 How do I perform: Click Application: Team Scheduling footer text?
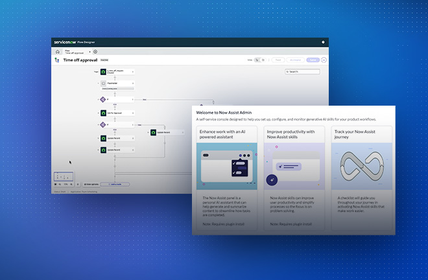(x=84, y=192)
